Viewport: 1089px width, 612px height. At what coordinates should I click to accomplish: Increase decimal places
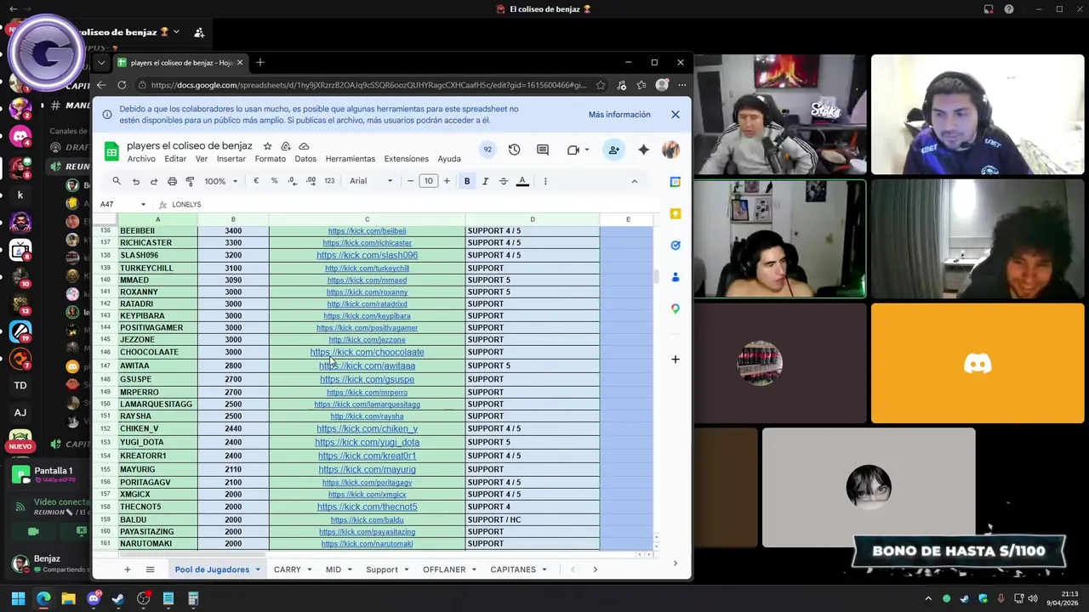(311, 181)
